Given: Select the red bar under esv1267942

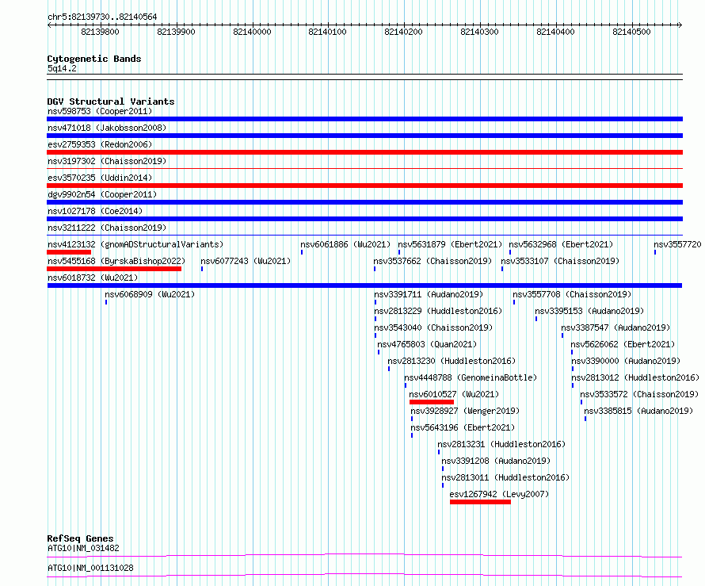Looking at the screenshot, I should click(480, 502).
